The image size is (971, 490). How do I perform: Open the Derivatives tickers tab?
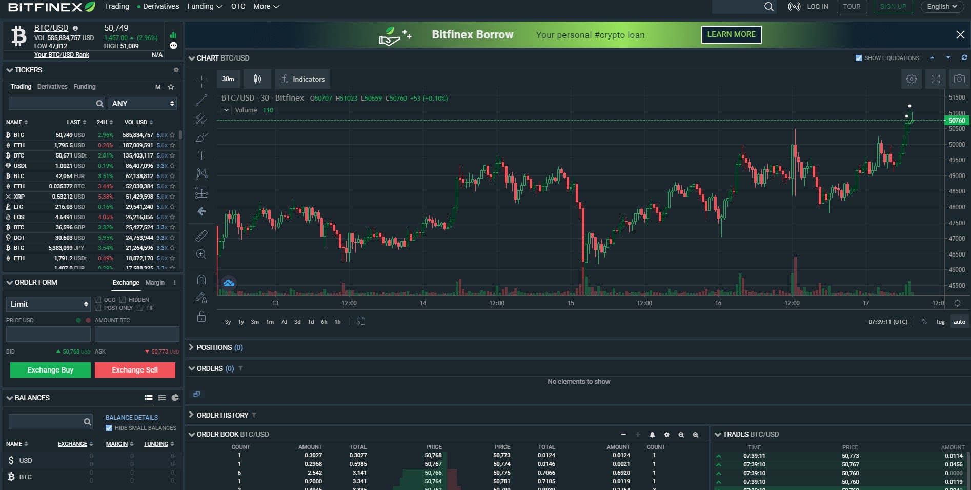[x=52, y=87]
